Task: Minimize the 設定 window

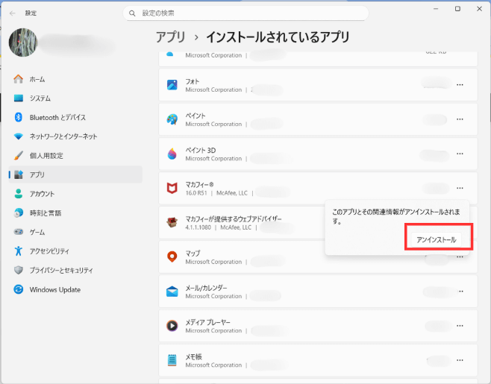Action: [x=436, y=9]
